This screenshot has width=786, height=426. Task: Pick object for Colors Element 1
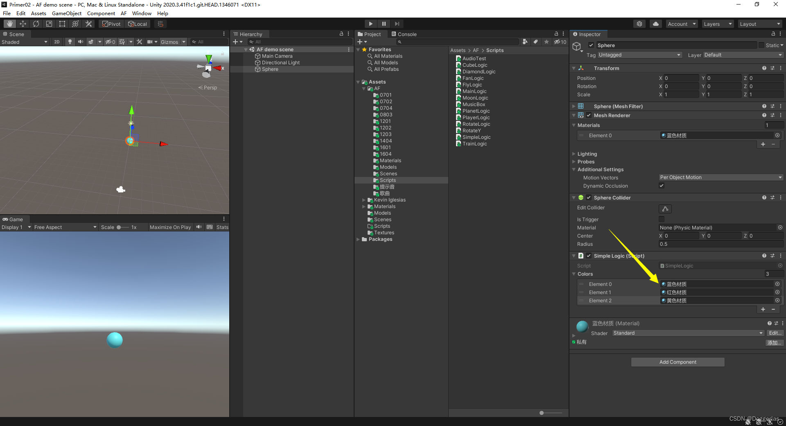pos(777,292)
